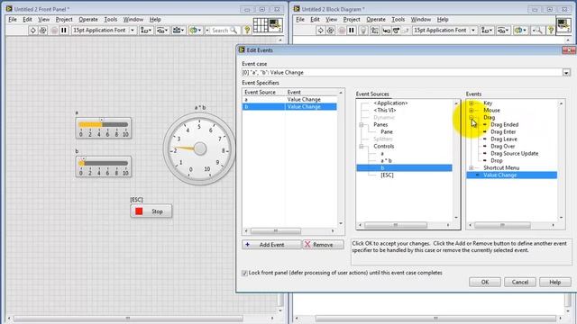The image size is (577, 324).
Task: Expand Mouse events node
Action: (472, 110)
